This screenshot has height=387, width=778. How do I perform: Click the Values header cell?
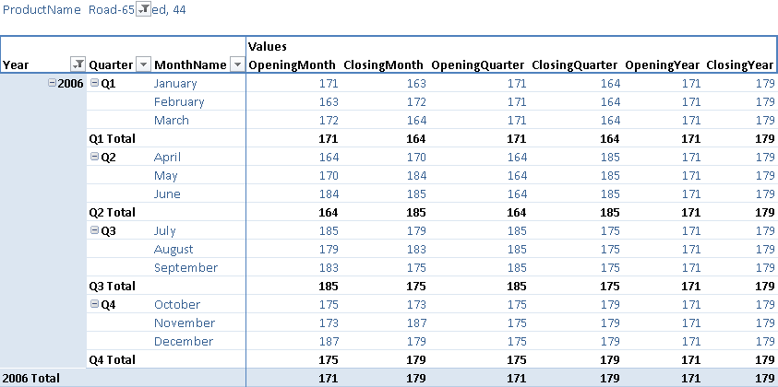268,47
